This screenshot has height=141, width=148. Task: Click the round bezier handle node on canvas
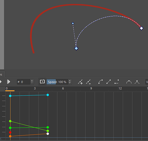tap(73, 23)
